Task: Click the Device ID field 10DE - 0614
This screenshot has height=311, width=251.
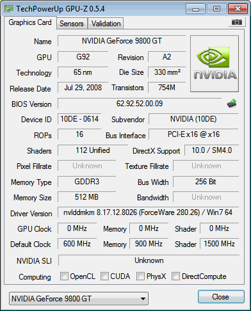Action: point(79,119)
